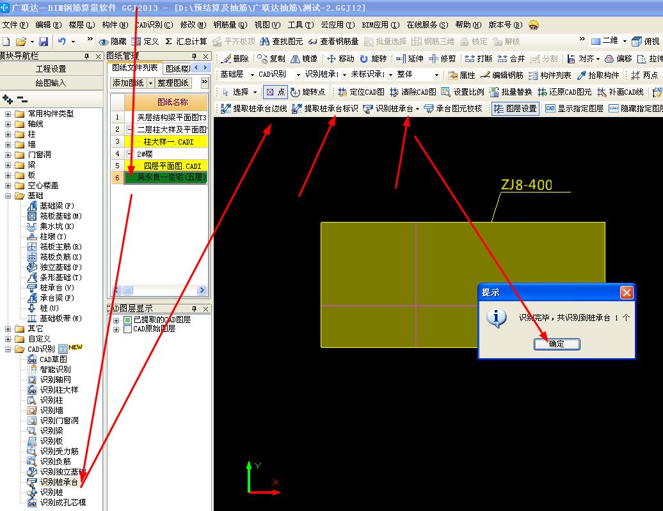Click the 还原CAD图元 tool
Image resolution: width=663 pixels, height=511 pixels.
click(x=565, y=91)
